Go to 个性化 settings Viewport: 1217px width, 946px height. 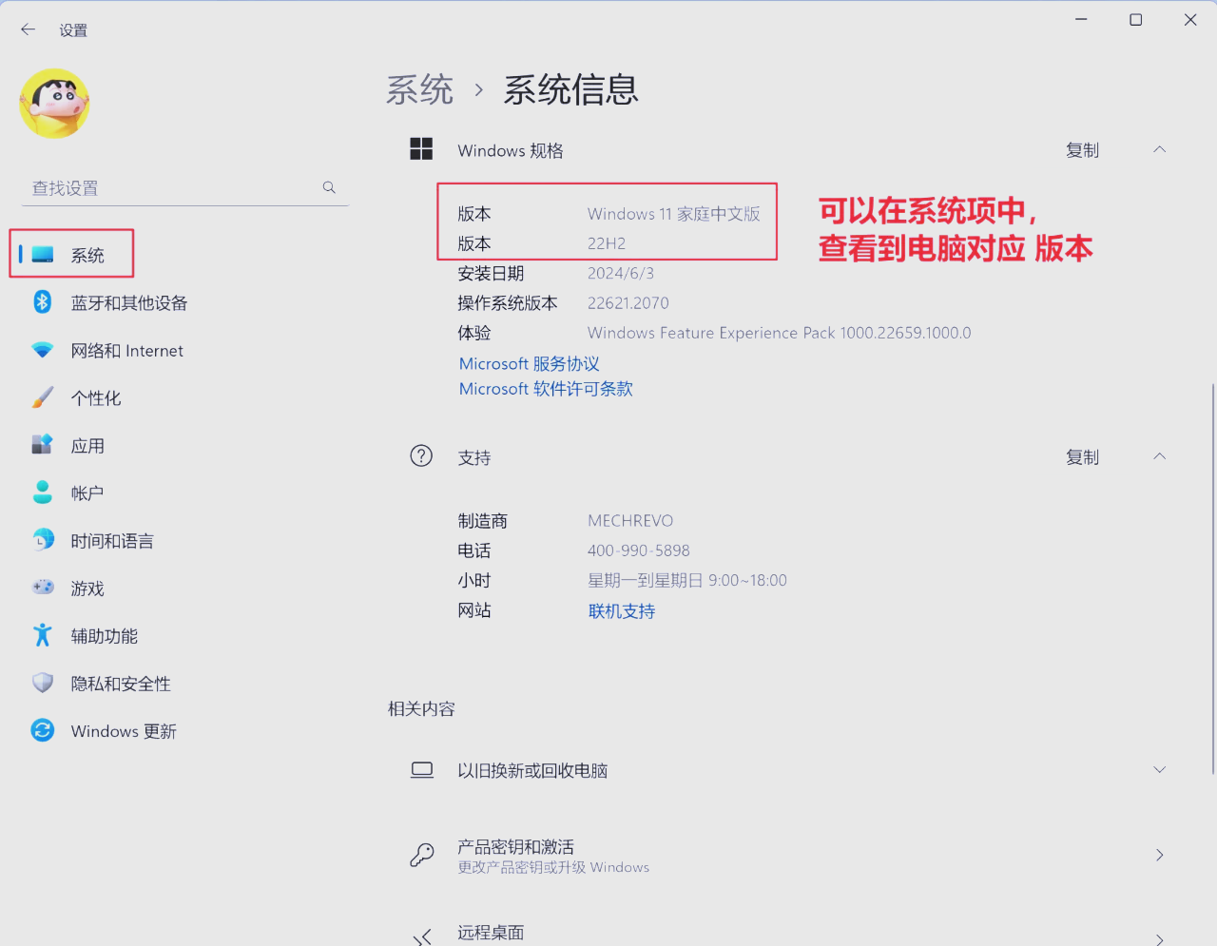click(x=96, y=398)
